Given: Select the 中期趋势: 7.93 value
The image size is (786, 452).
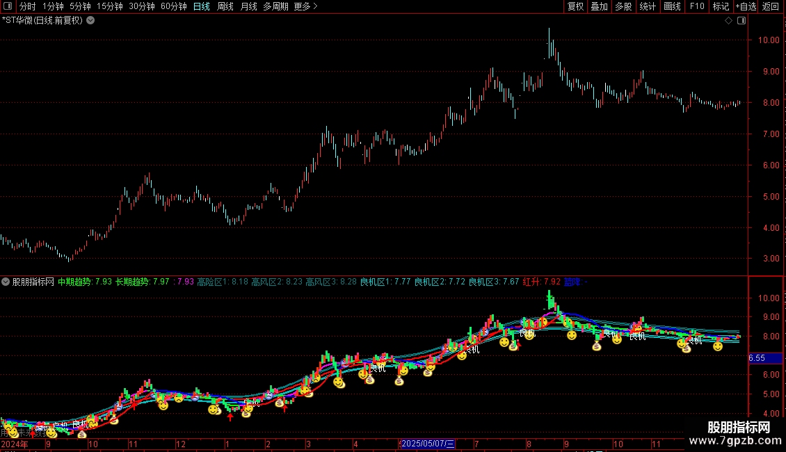Looking at the screenshot, I should pos(85,282).
